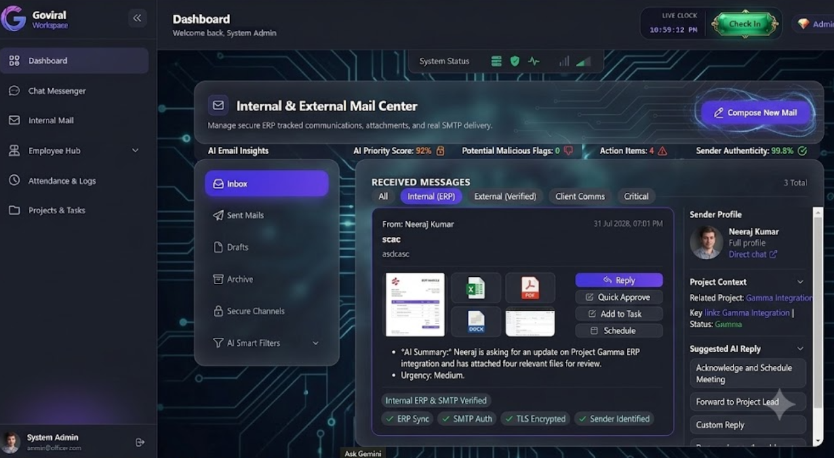The height and width of the screenshot is (458, 834).
Task: Click the logout icon beside System Admin
Action: click(140, 442)
